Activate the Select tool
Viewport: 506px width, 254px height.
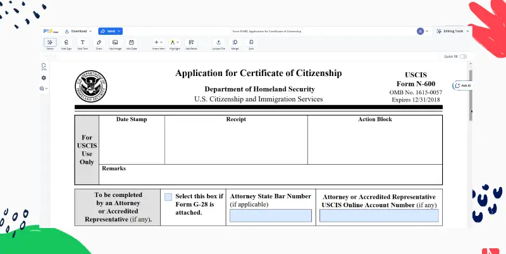(x=50, y=44)
